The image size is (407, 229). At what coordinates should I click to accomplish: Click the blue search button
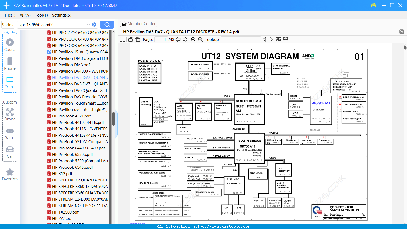tap(107, 25)
